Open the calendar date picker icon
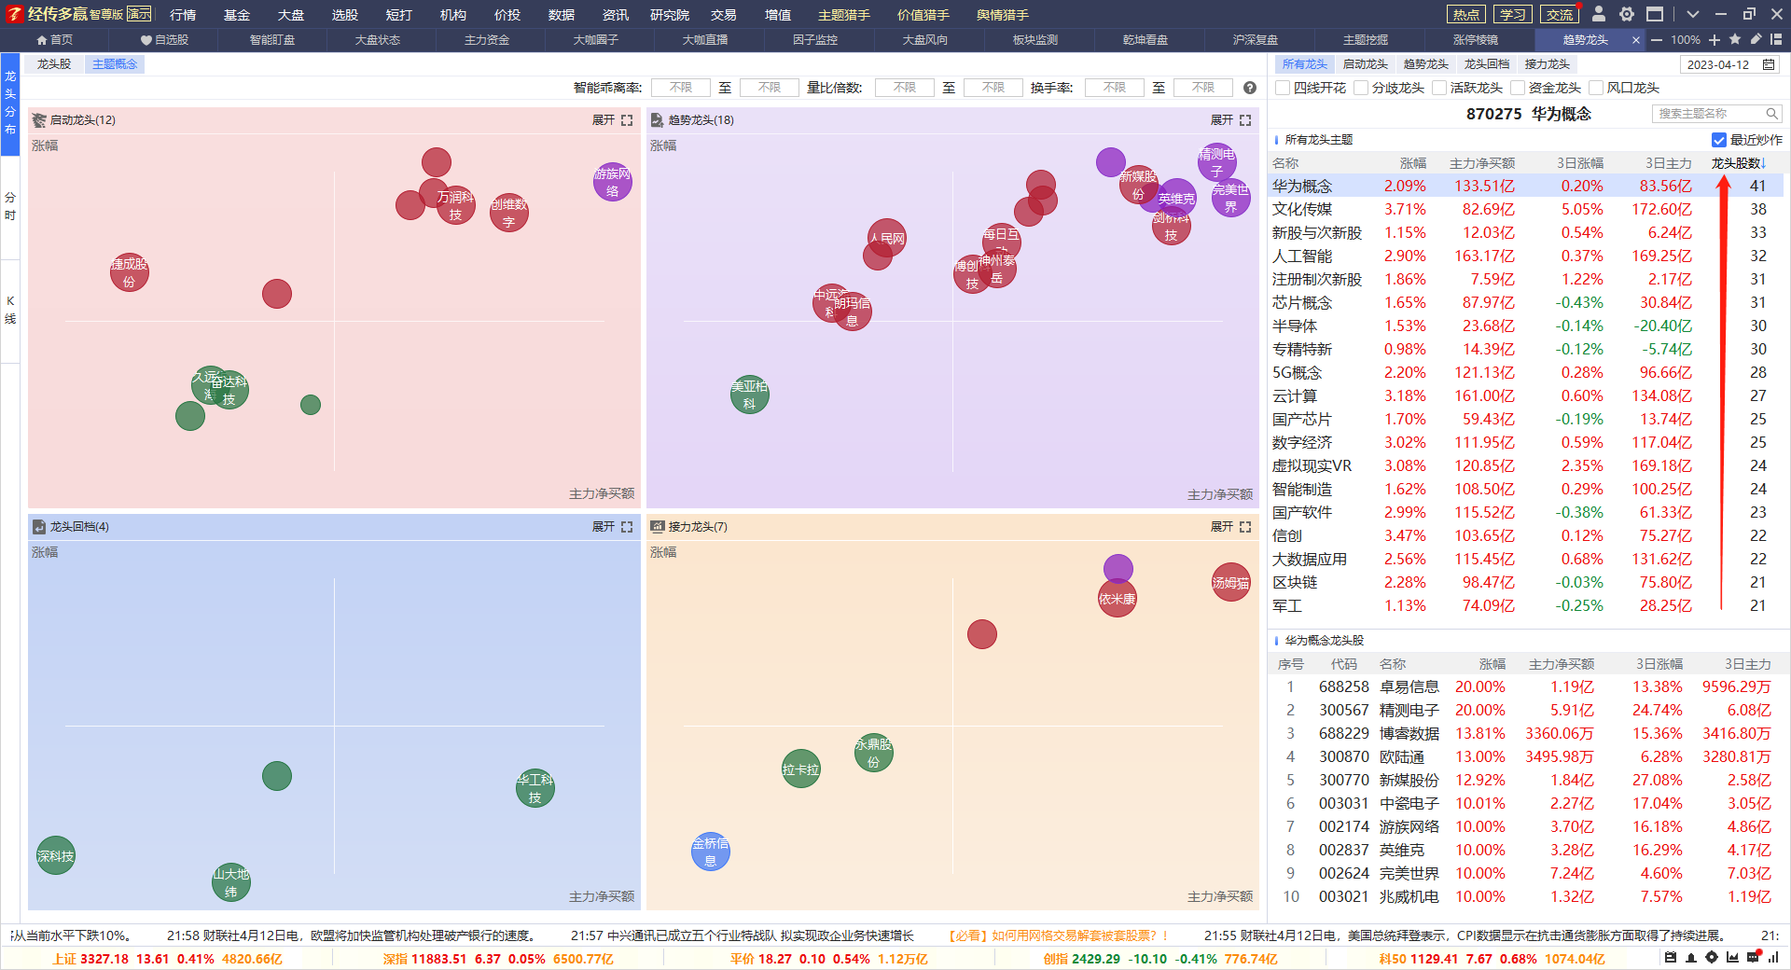 1769,64
